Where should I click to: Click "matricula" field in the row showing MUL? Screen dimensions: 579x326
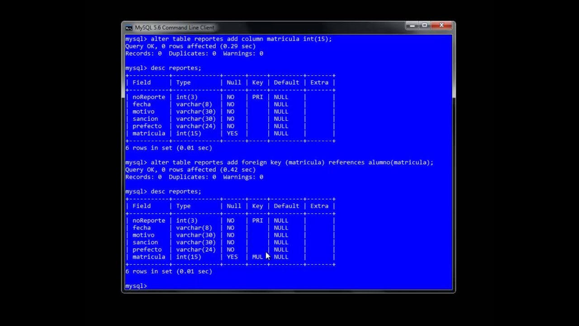(x=149, y=257)
